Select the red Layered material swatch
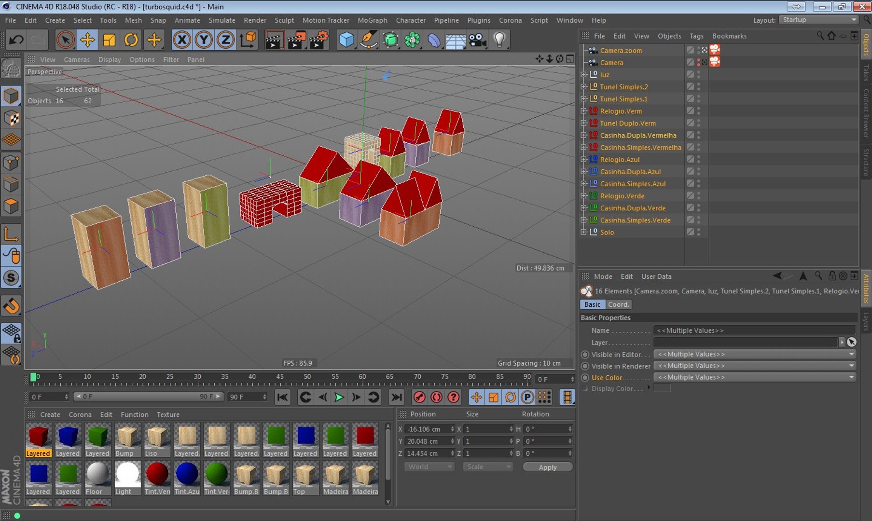 [x=38, y=439]
